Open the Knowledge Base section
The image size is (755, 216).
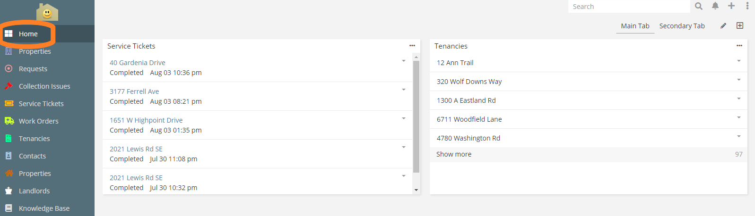(x=44, y=208)
